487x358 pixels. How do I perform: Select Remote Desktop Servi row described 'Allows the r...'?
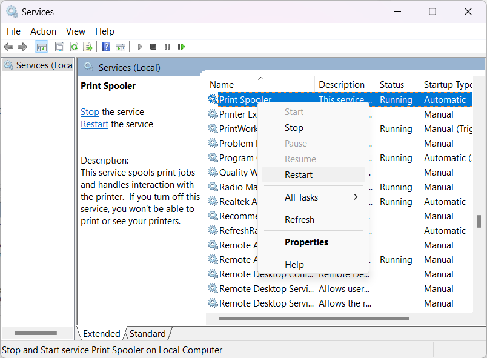coord(267,303)
